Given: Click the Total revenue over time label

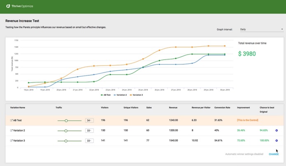Looking at the screenshot, I should (x=252, y=43).
